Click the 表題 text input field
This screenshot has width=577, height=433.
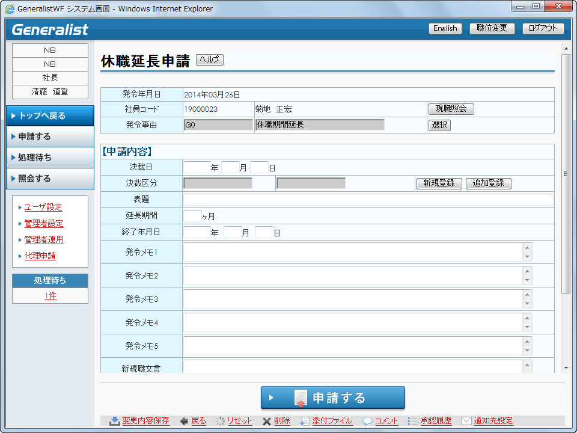(368, 200)
